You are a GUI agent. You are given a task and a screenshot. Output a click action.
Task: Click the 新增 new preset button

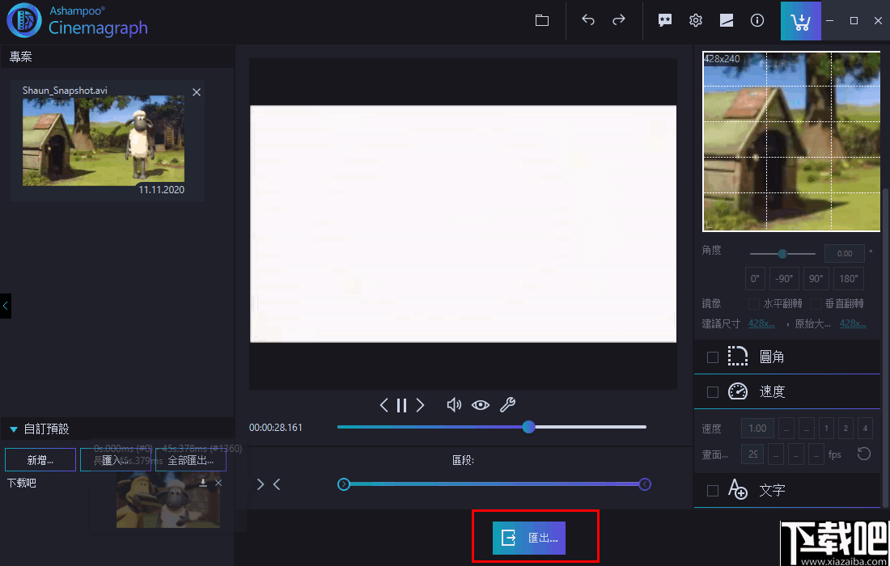point(40,458)
